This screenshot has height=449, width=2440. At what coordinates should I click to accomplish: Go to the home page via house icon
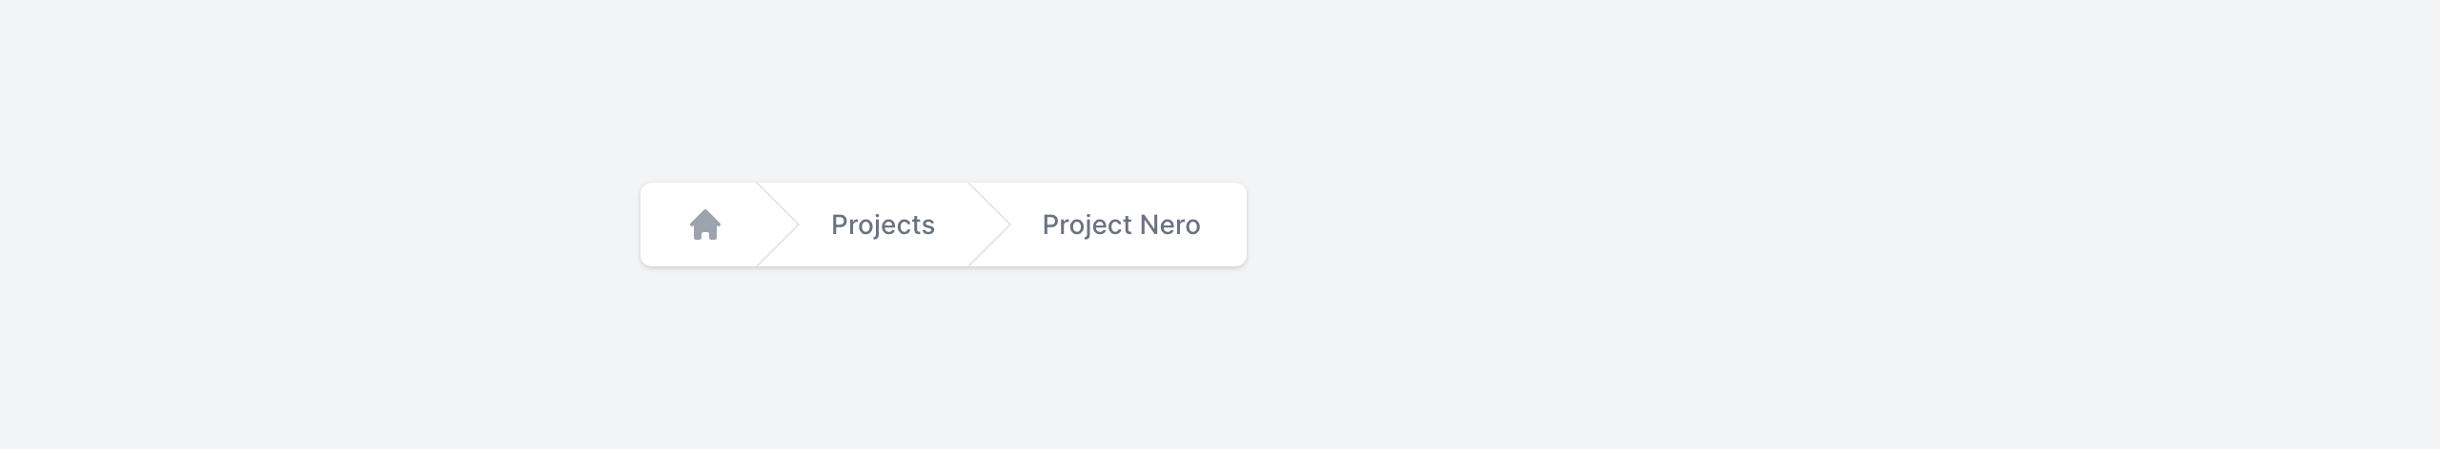[x=705, y=224]
